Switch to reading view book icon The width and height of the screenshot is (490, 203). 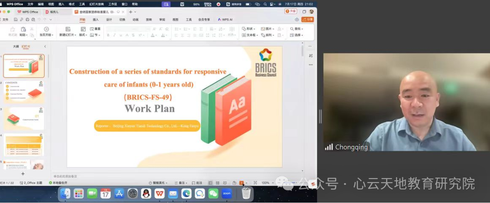pyautogui.click(x=225, y=183)
